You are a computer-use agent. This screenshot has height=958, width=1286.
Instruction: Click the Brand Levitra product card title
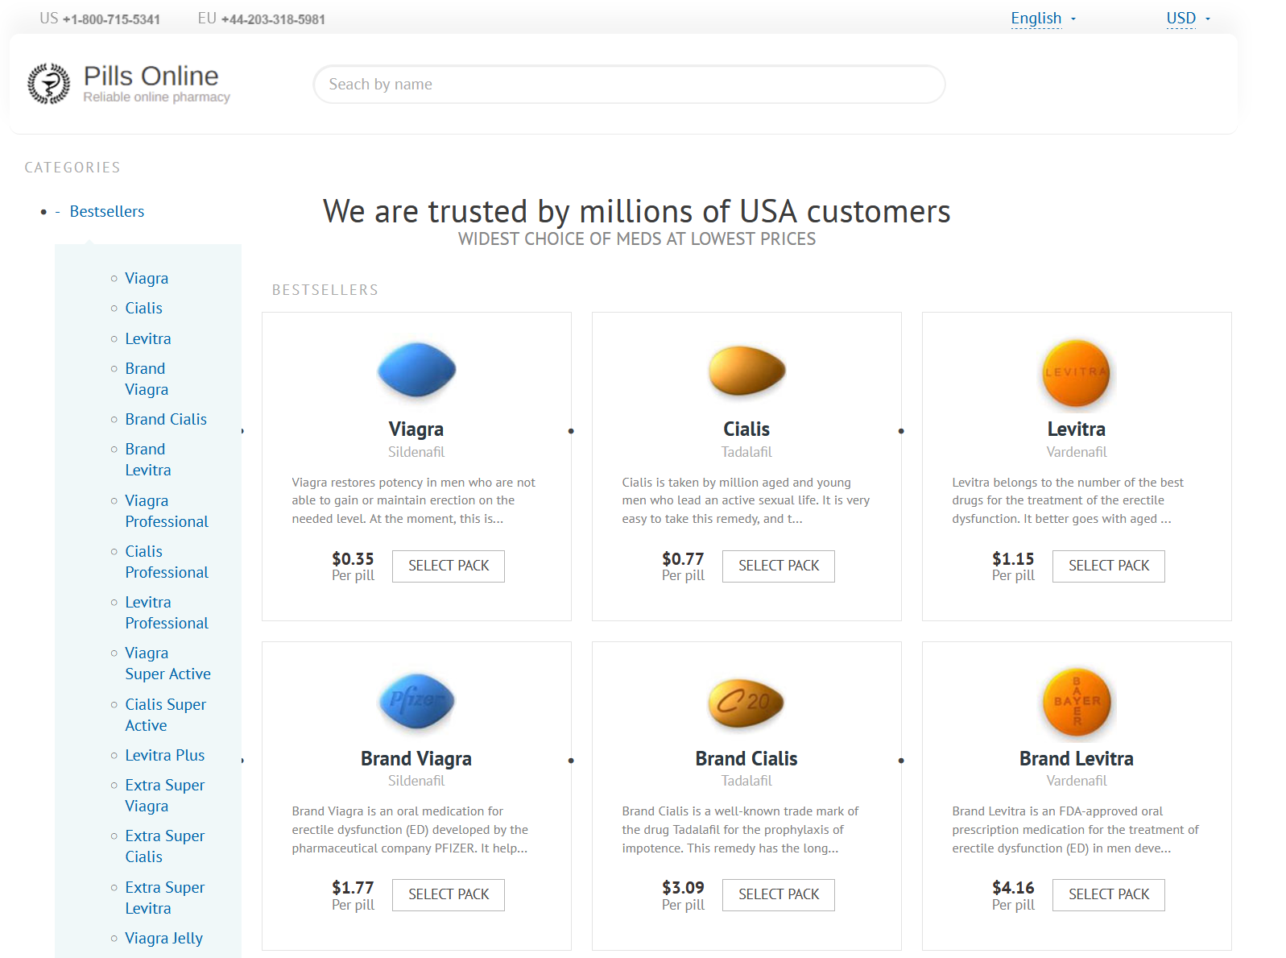(1077, 759)
